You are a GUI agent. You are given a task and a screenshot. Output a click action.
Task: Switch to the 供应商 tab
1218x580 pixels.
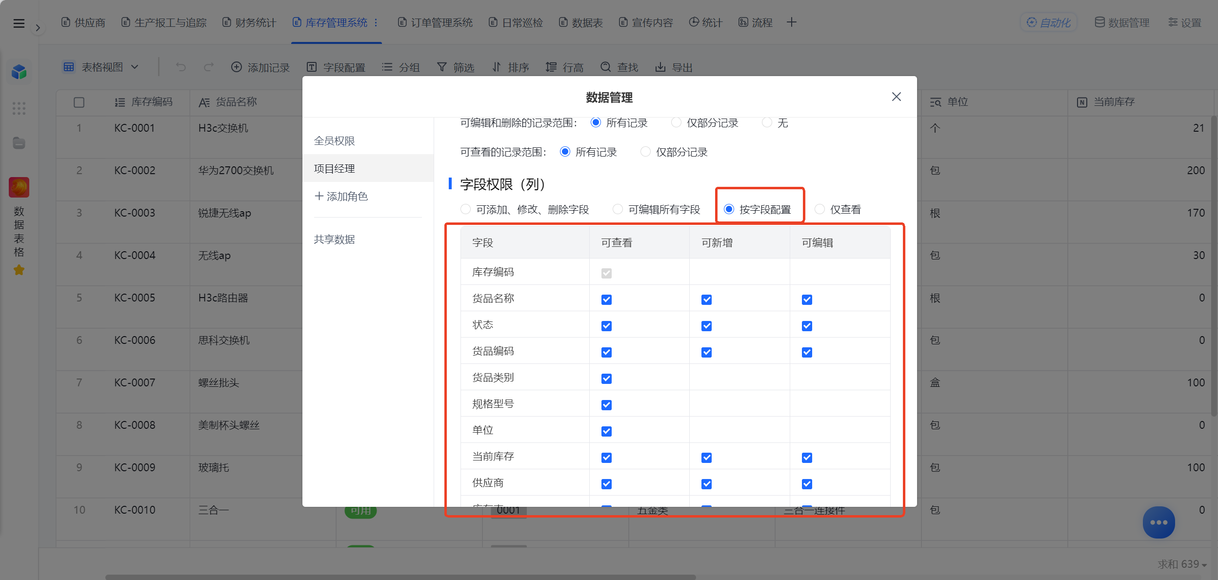click(x=83, y=22)
